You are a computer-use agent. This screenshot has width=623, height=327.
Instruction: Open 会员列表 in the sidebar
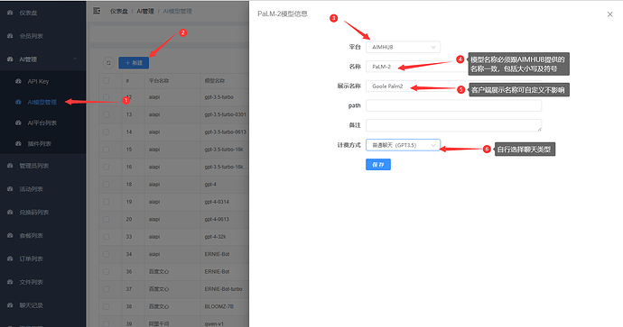[x=31, y=36]
